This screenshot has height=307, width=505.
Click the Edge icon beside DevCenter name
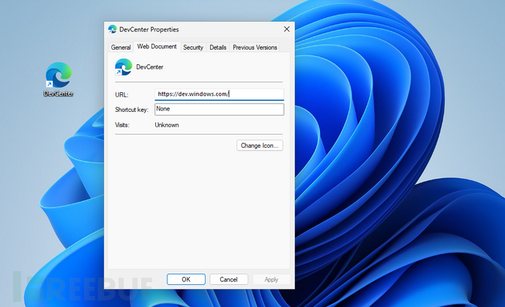click(122, 68)
